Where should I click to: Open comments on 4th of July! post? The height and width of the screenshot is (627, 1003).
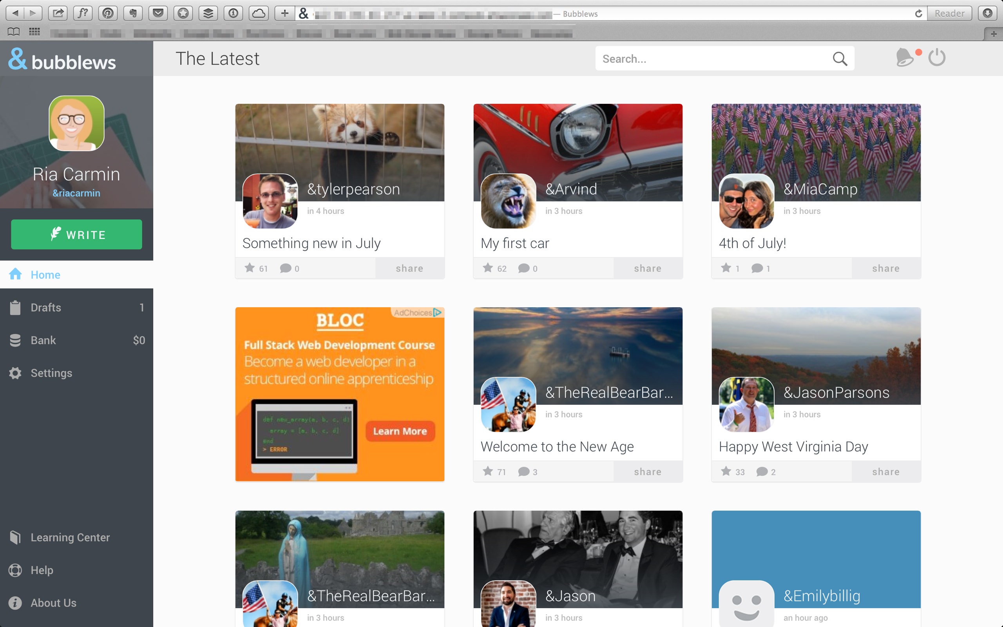(757, 268)
